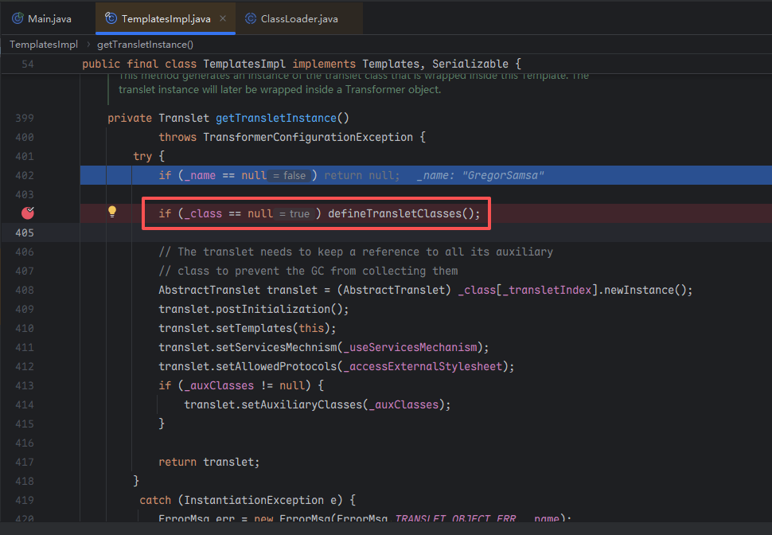Toggle a breakpoint at line number 417

24,463
